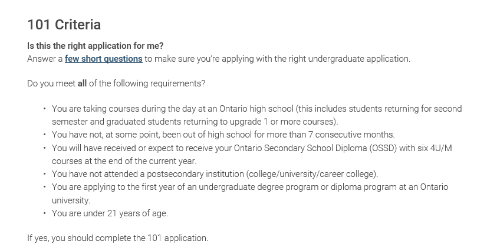Viewport: 487px width, 251px height.
Task: Click 'Answer a' text before the link
Action: (x=45, y=59)
